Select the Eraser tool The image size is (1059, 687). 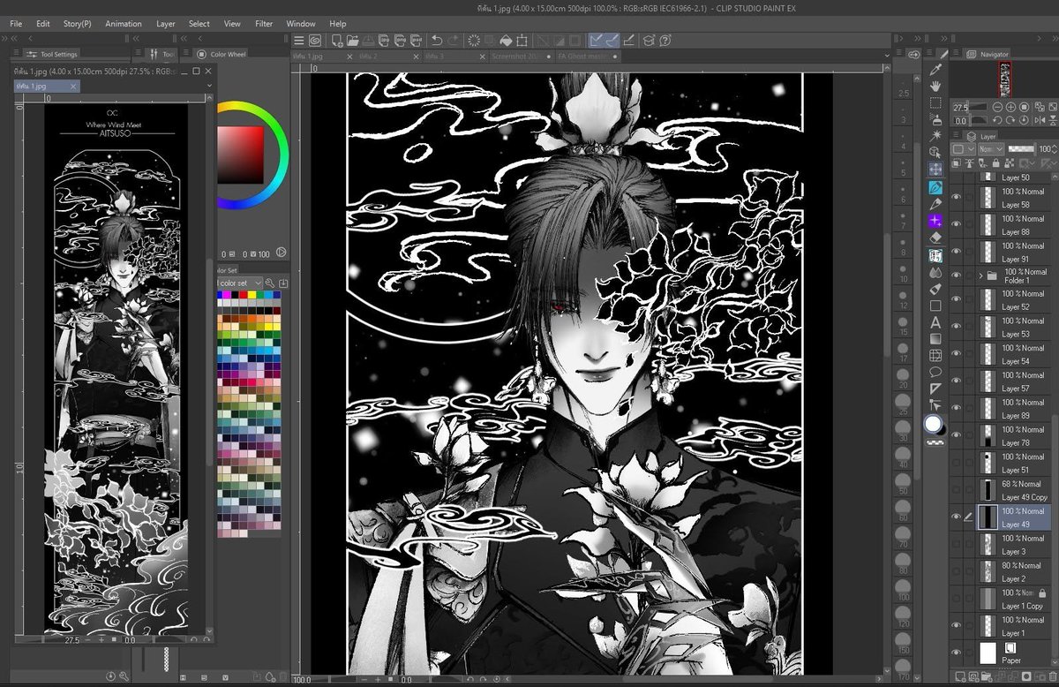(935, 238)
